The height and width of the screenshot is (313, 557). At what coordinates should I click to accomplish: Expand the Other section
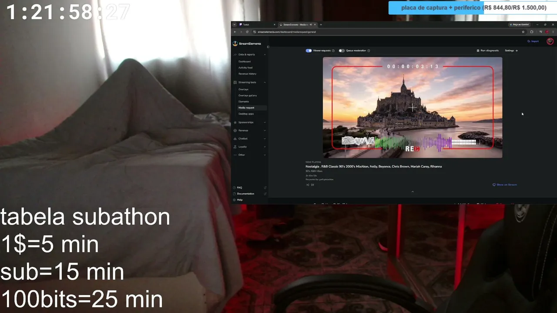coord(265,155)
